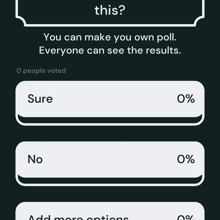Vote for the Sure poll option
The width and height of the screenshot is (220, 220).
point(110,103)
